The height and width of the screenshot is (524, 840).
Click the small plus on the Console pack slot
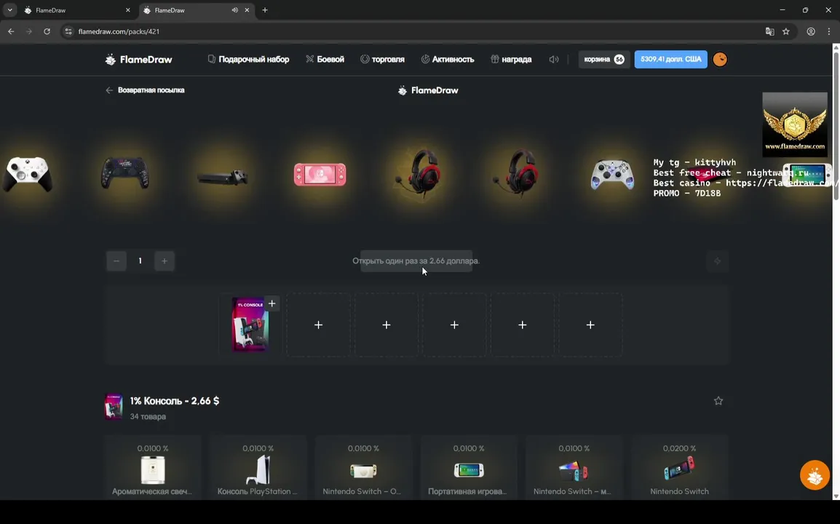click(x=272, y=303)
